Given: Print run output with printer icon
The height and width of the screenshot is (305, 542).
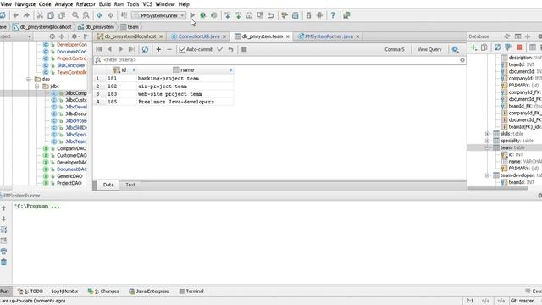Looking at the screenshot, I should point(3,252).
